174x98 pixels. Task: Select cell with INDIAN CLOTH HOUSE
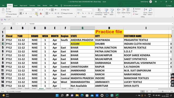click(x=146, y=44)
